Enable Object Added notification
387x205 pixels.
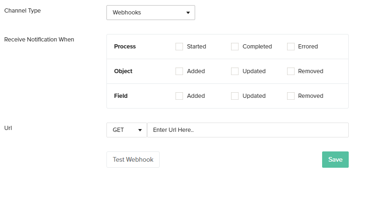tap(179, 71)
